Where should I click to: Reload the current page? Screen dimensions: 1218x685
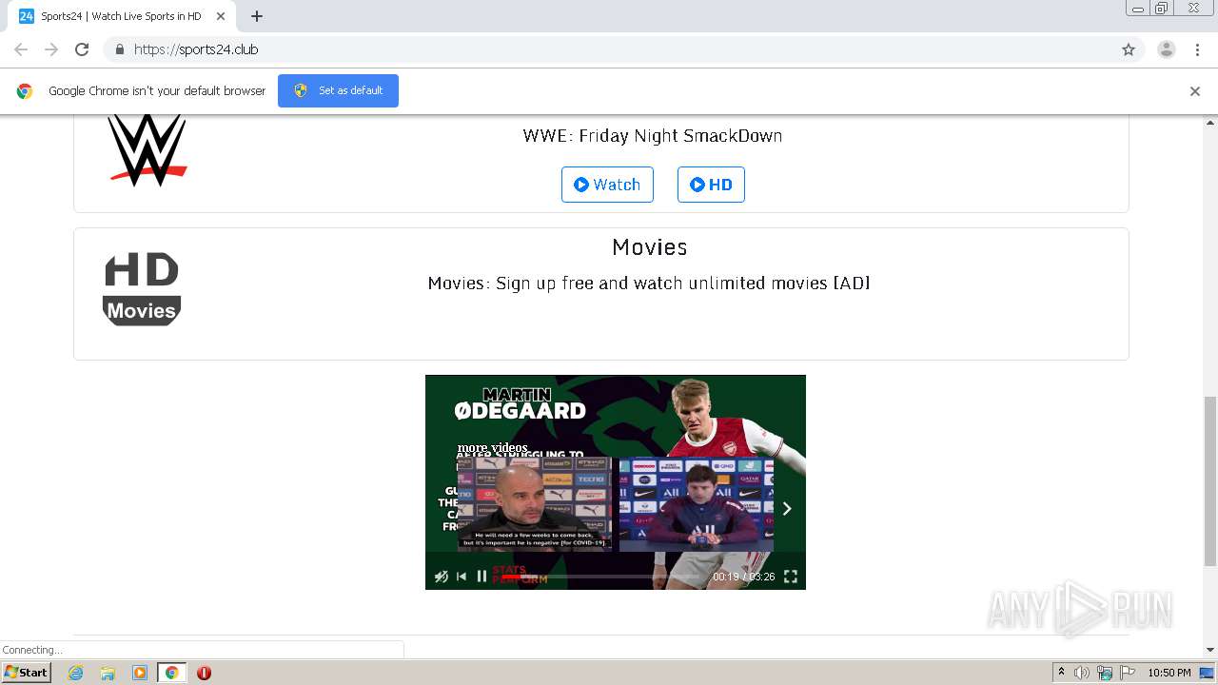[82, 49]
